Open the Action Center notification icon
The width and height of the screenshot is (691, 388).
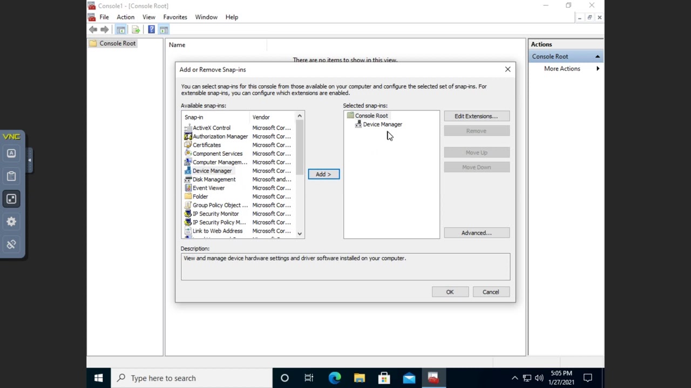click(588, 378)
